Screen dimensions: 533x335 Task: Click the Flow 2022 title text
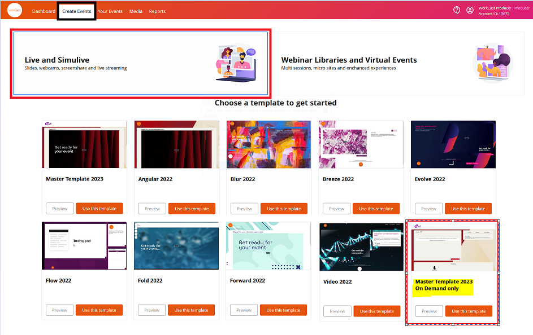tap(58, 280)
